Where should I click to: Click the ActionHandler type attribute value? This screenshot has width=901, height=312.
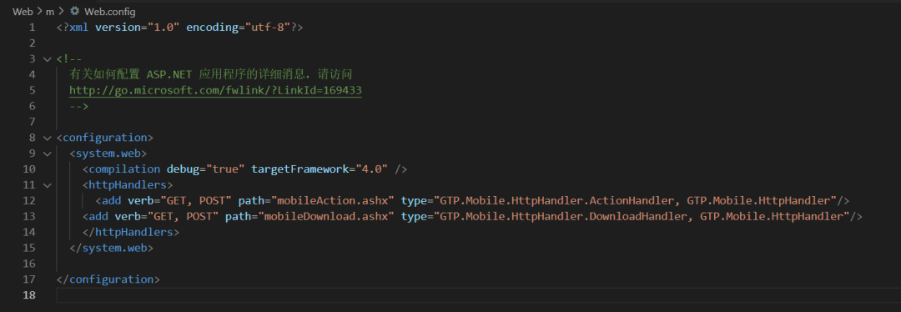coord(636,200)
